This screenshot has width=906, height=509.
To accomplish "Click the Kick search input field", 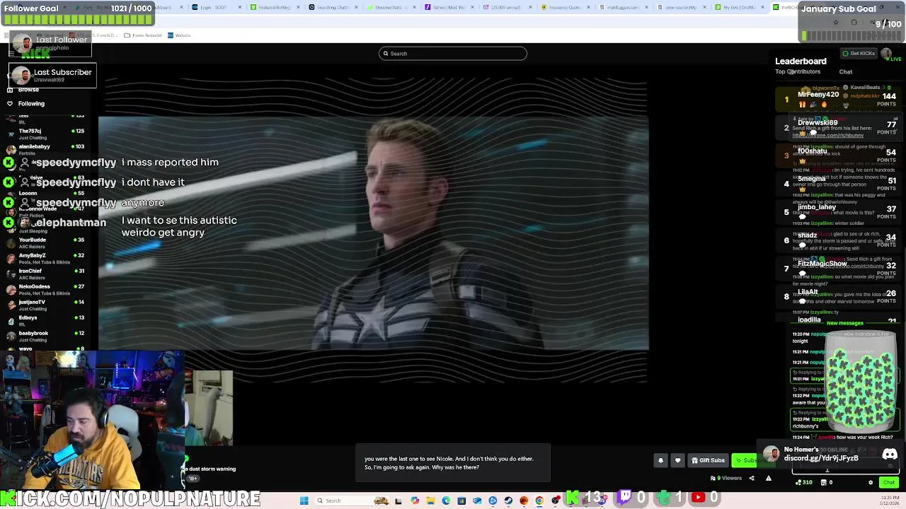I will pos(453,54).
